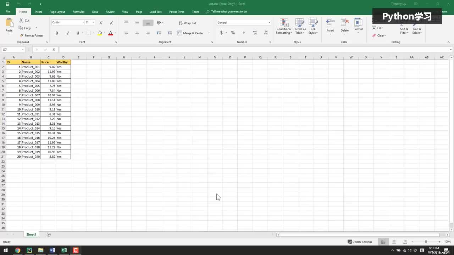
Task: Switch to Normal view in status bar
Action: point(383,242)
